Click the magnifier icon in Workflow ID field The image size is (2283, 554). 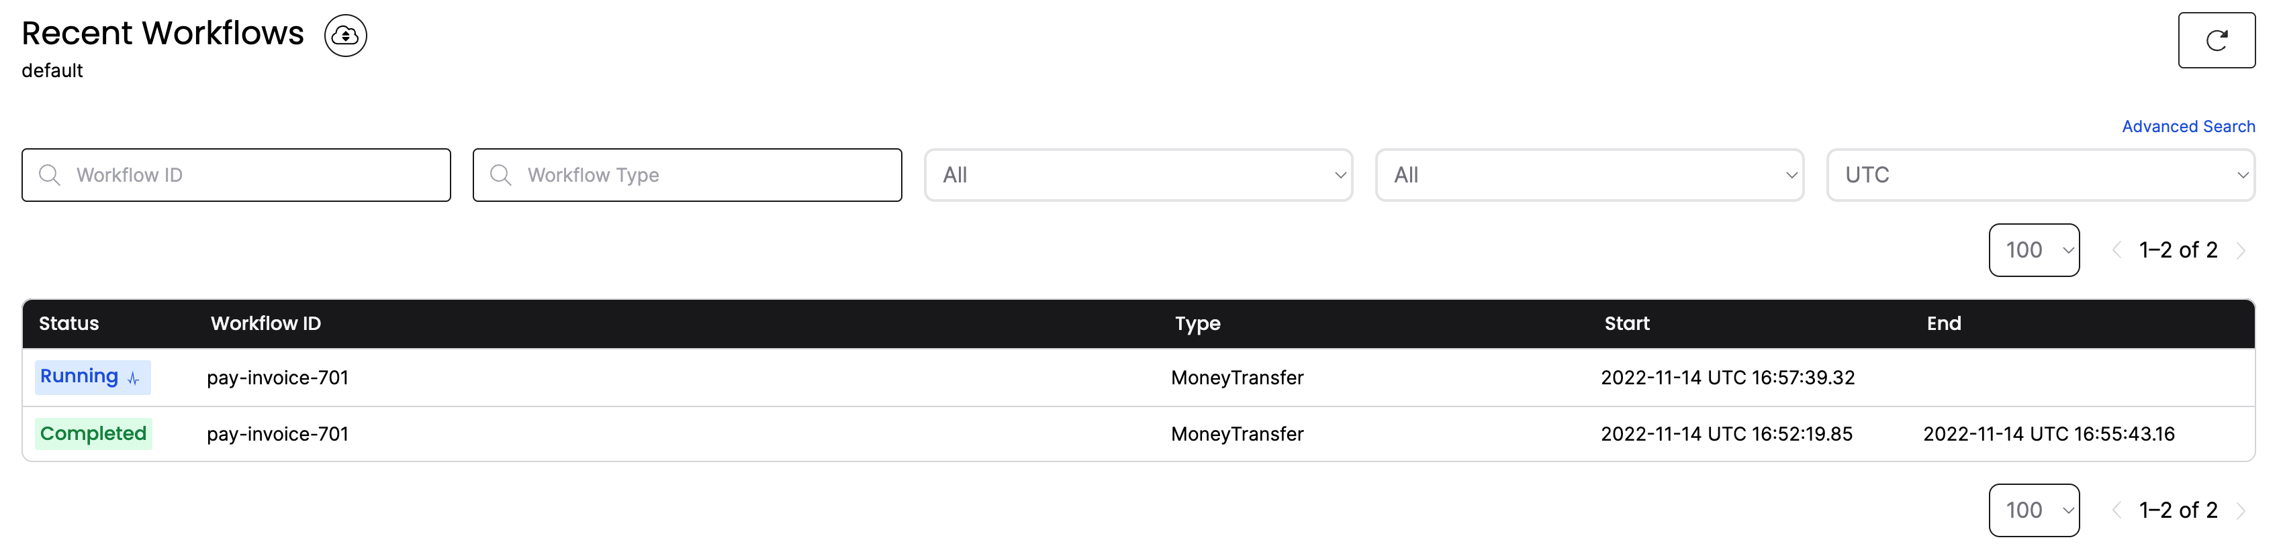coord(50,174)
